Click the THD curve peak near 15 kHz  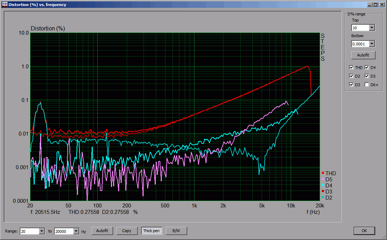tap(308, 66)
